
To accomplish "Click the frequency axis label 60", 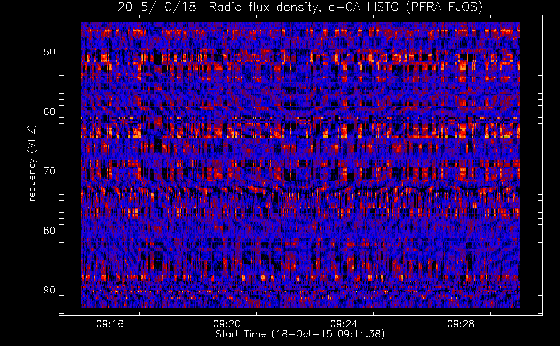I will tap(49, 111).
